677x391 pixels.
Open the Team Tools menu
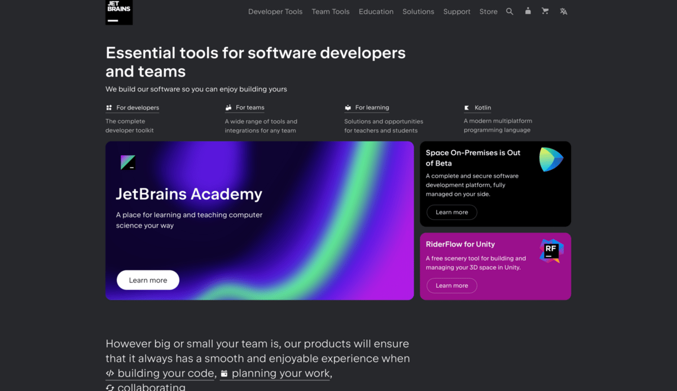(331, 11)
